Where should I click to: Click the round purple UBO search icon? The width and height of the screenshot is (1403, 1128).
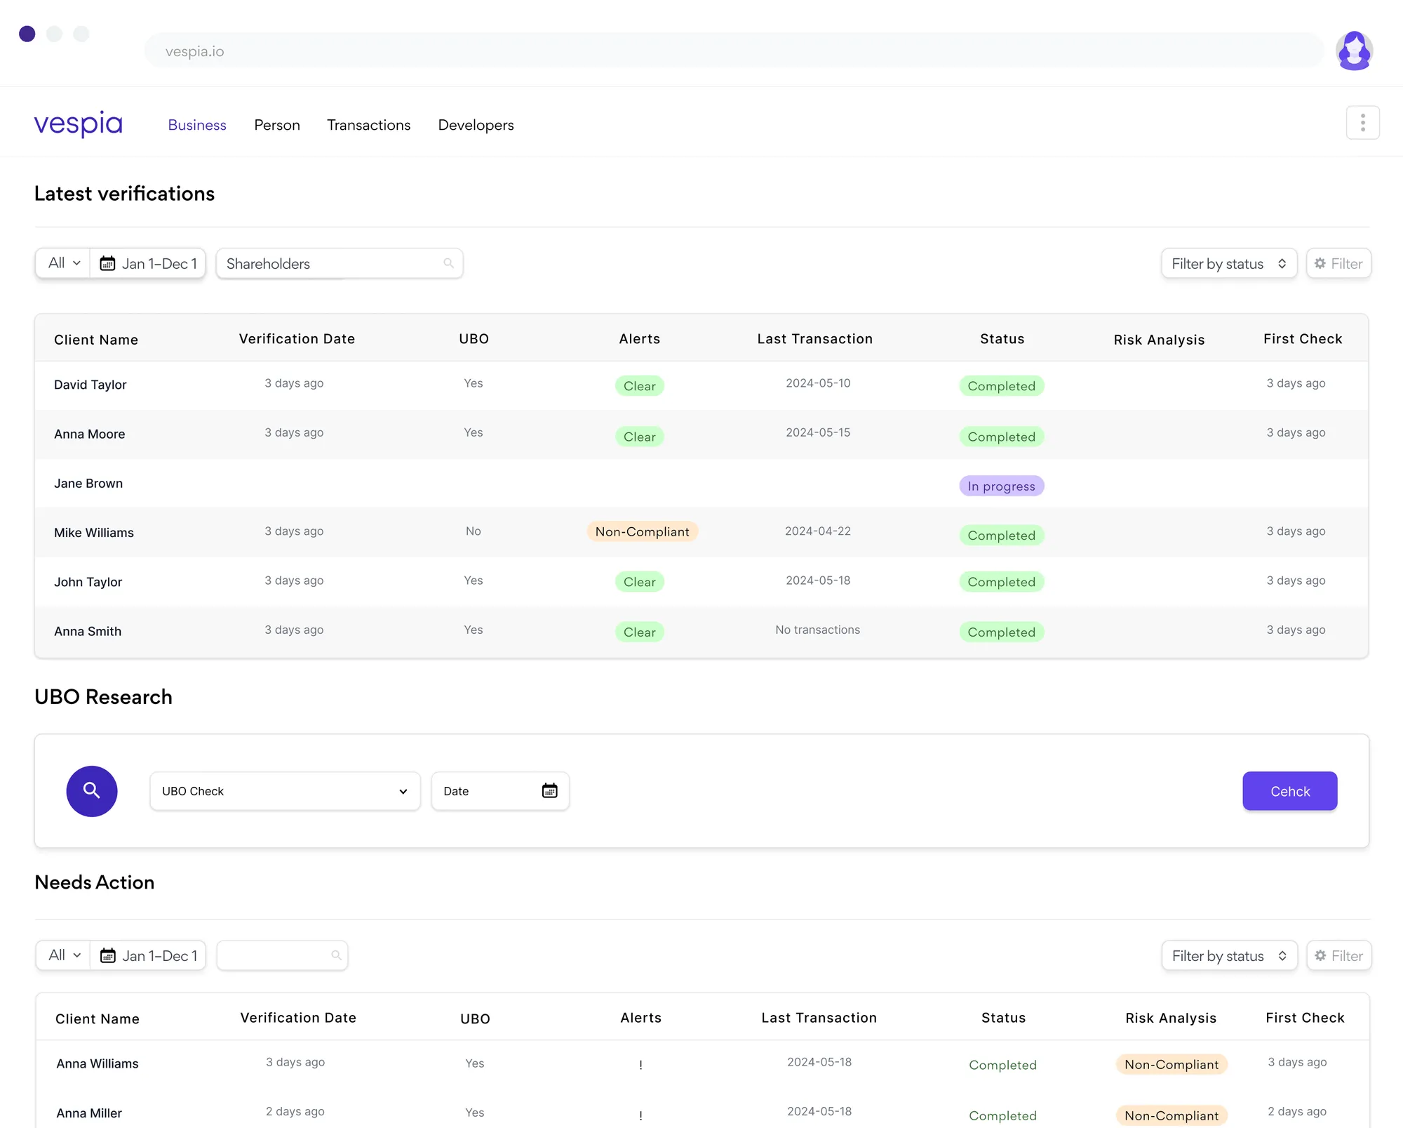click(92, 791)
